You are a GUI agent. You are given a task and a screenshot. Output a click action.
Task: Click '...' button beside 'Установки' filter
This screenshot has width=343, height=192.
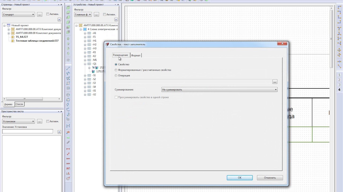coord(40,121)
